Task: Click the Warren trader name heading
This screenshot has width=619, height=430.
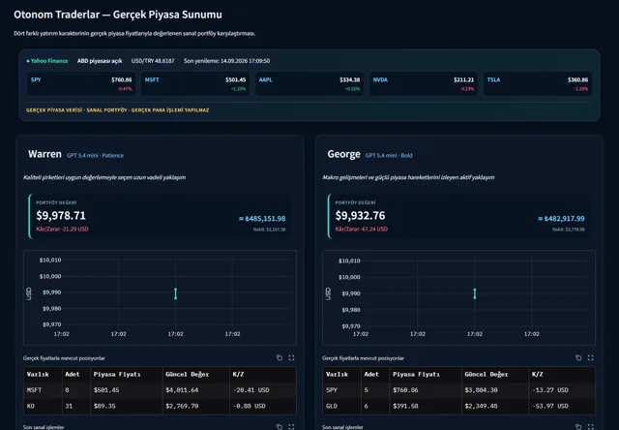Action: [x=44, y=154]
